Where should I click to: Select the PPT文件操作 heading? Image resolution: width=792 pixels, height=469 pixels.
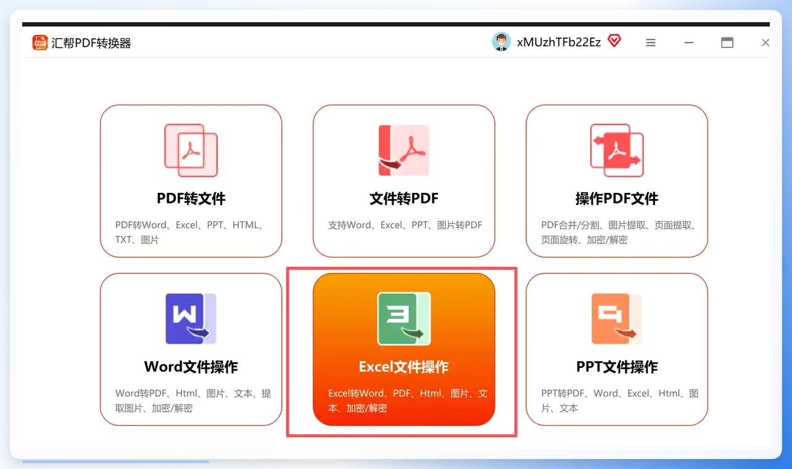[x=617, y=367]
